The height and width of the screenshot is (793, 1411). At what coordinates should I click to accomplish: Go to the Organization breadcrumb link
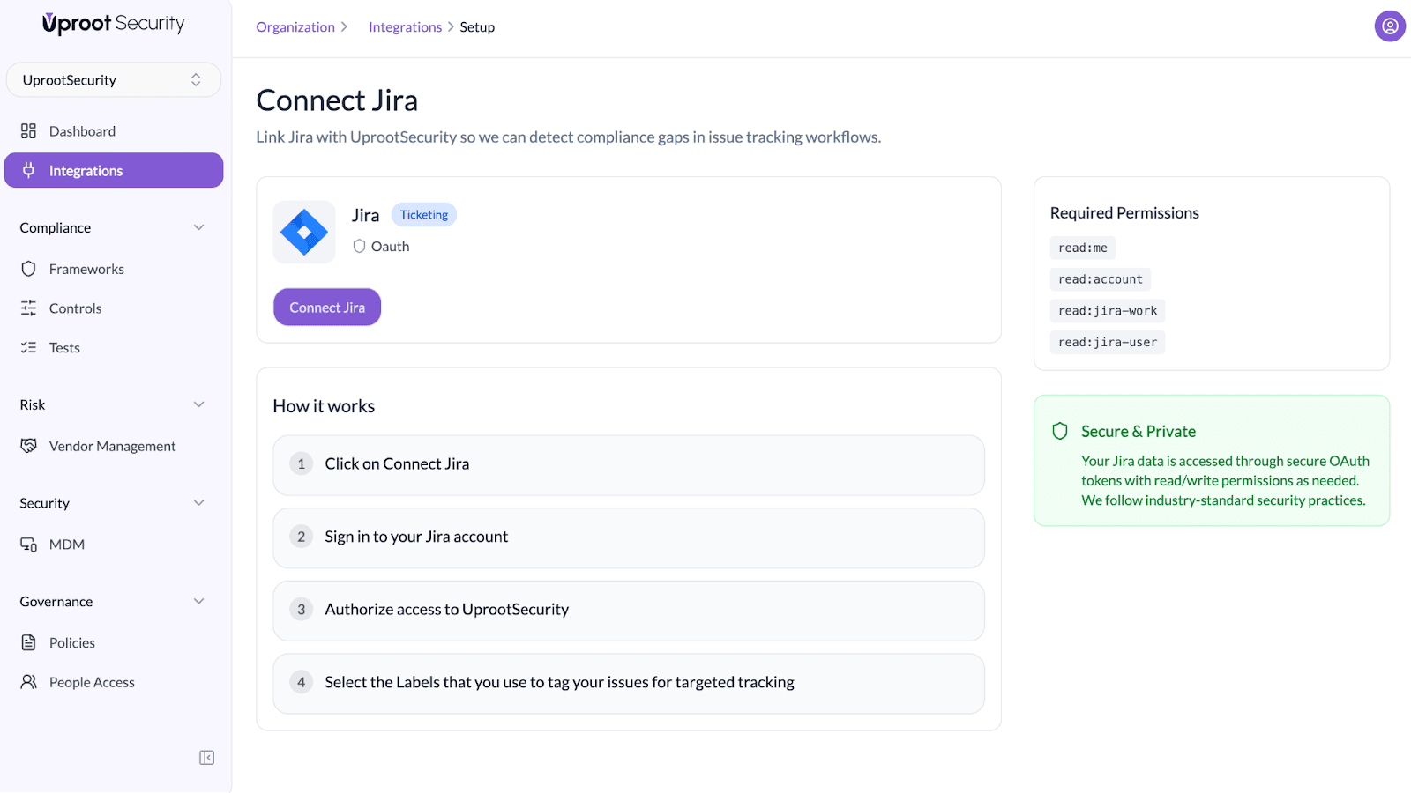(x=295, y=27)
